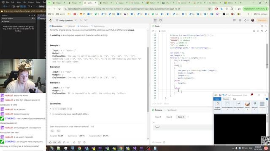Open the user avatar menu
The height and width of the screenshot is (151, 270).
point(253,21)
